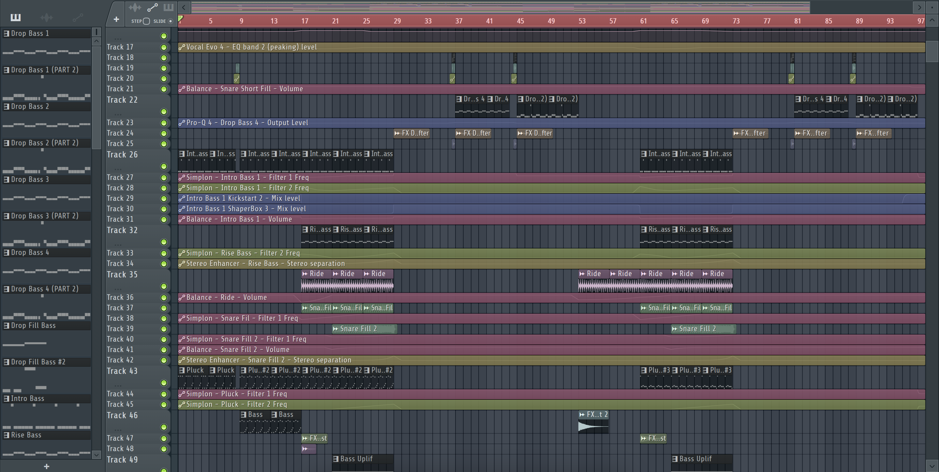
Task: Select the Track 35 header
Action: click(138, 281)
